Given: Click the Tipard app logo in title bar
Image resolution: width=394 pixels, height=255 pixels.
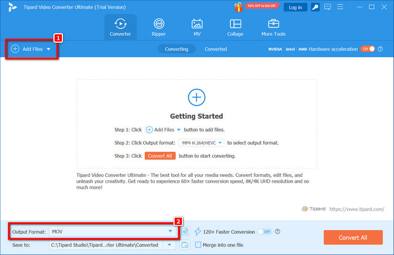Looking at the screenshot, I should (12, 7).
